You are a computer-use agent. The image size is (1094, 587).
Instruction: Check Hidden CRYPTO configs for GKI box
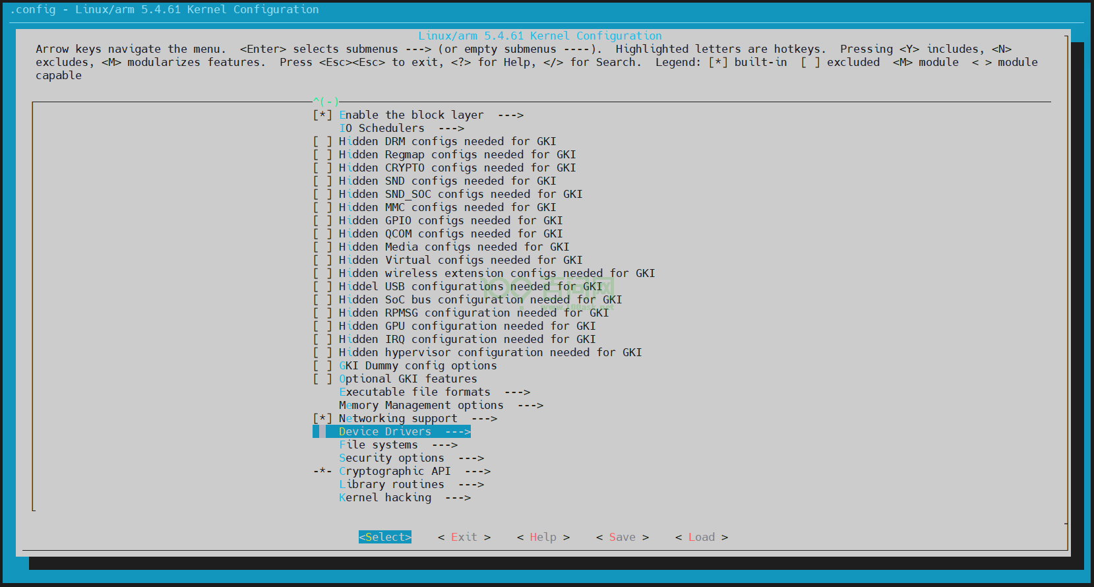tap(322, 168)
